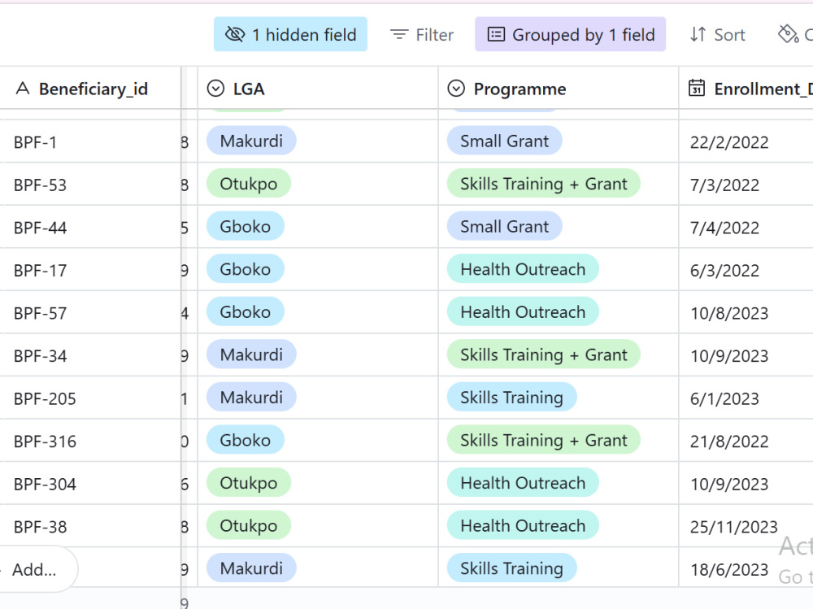Select the BPF-38 cell
The image size is (813, 609).
pos(90,527)
